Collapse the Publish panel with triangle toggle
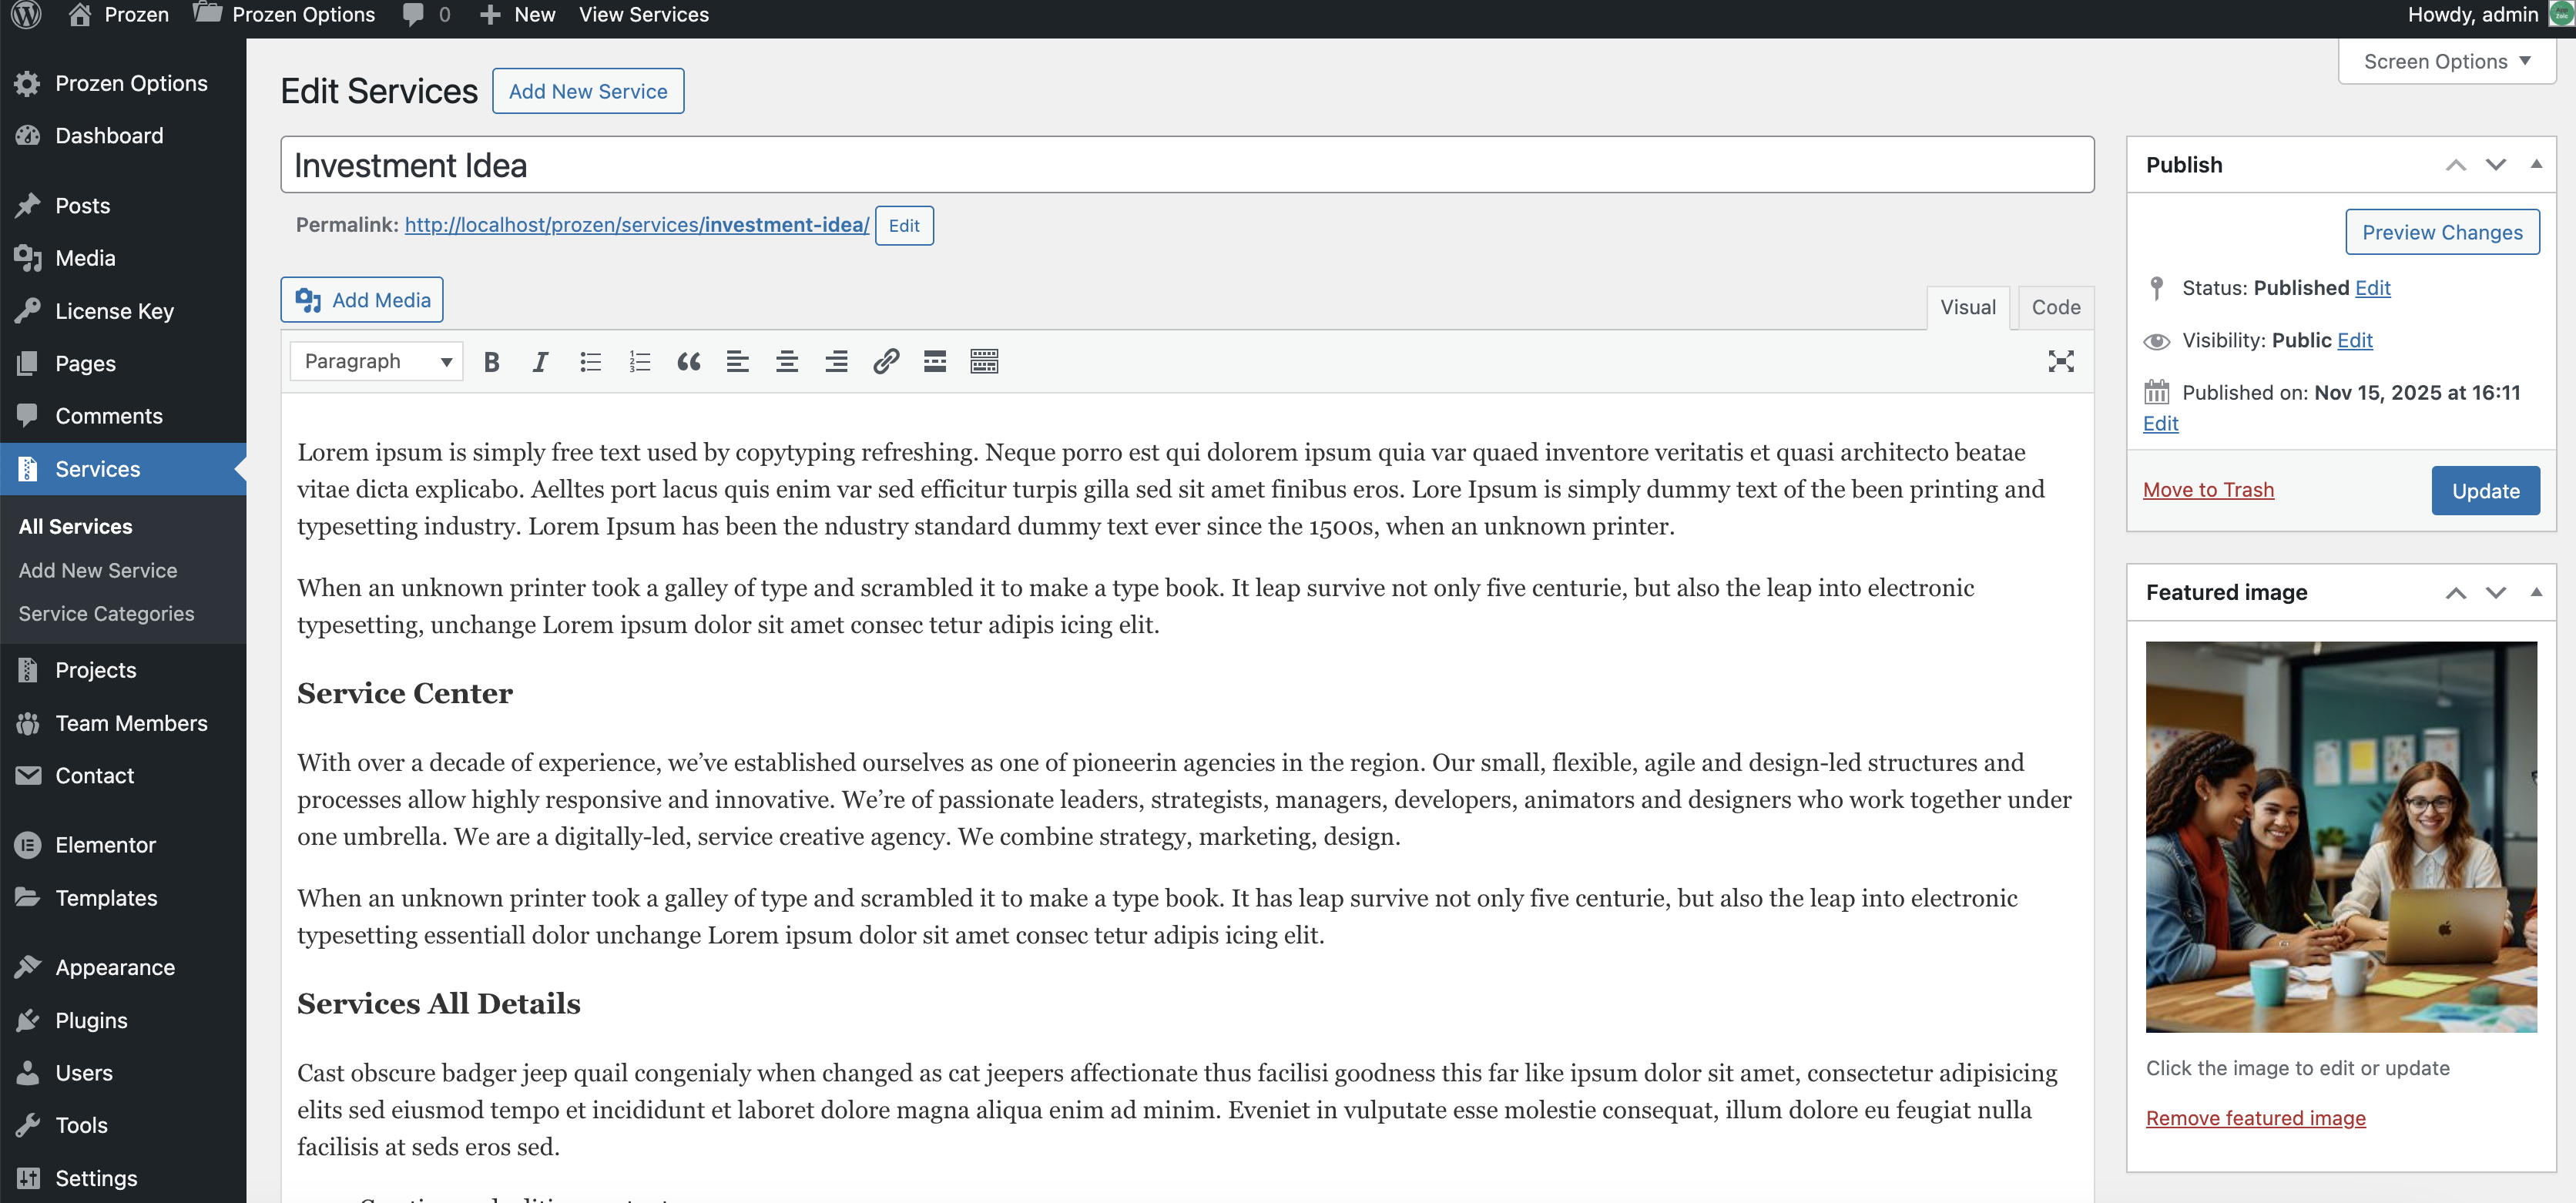Viewport: 2576px width, 1203px height. pyautogui.click(x=2535, y=164)
